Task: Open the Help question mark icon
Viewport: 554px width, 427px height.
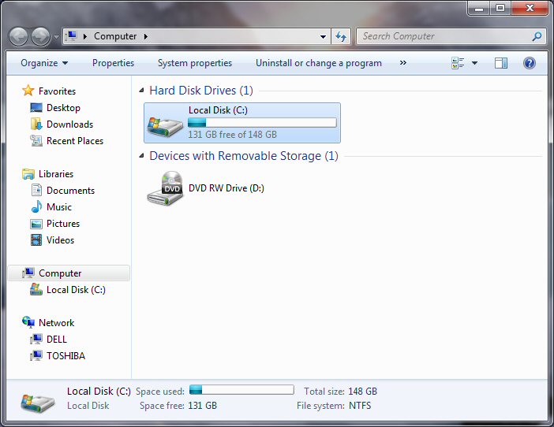Action: coord(530,63)
